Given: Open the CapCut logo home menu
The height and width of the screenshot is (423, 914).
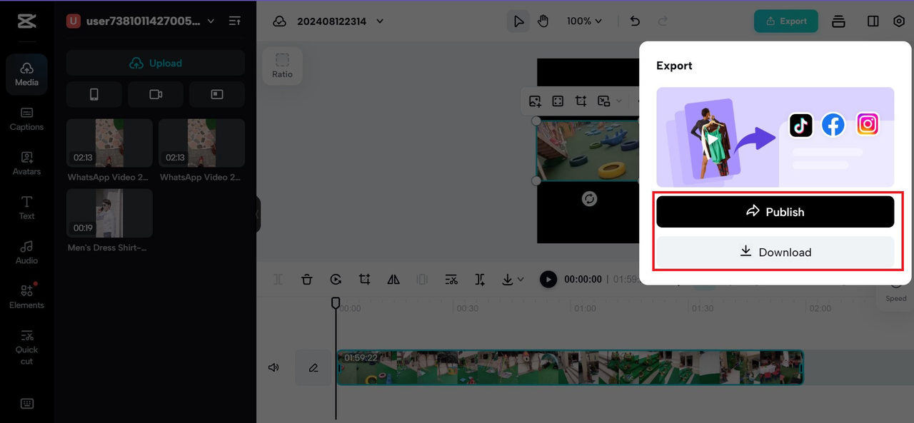Looking at the screenshot, I should (26, 21).
